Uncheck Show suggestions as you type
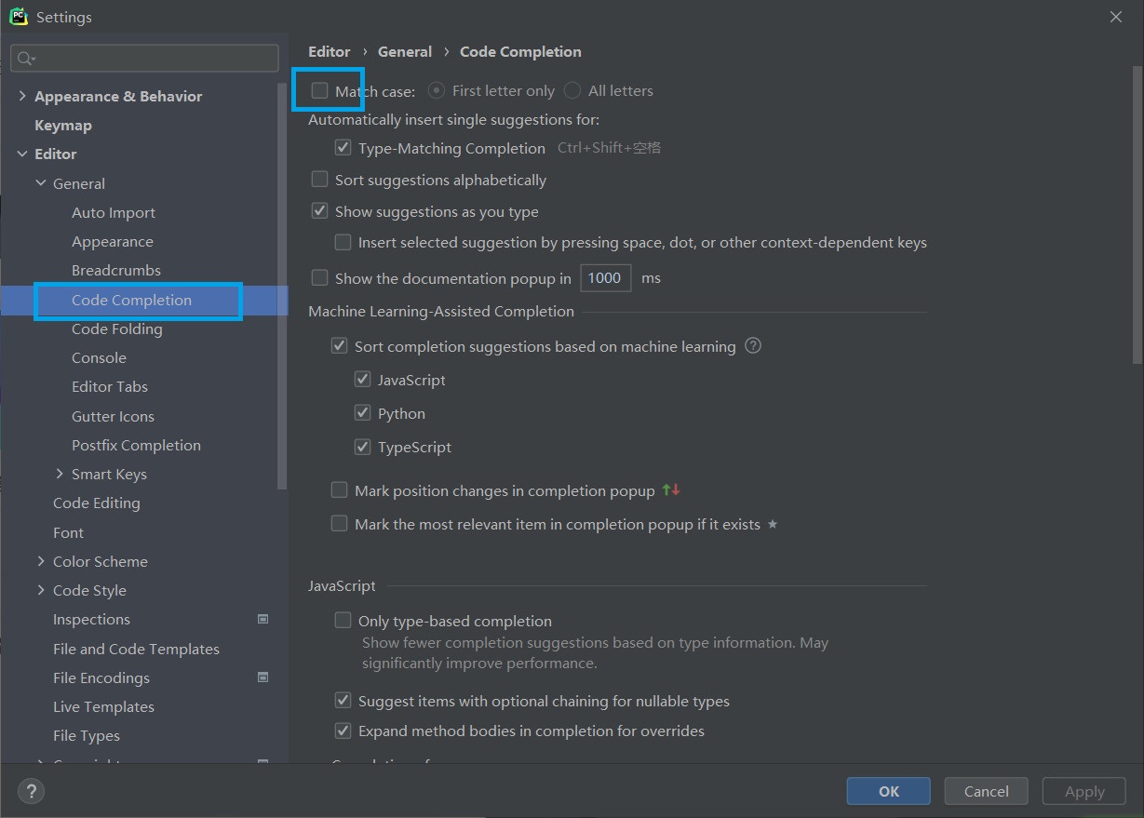The image size is (1144, 818). click(319, 210)
